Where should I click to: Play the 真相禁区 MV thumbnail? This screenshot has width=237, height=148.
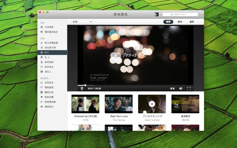tap(185, 104)
